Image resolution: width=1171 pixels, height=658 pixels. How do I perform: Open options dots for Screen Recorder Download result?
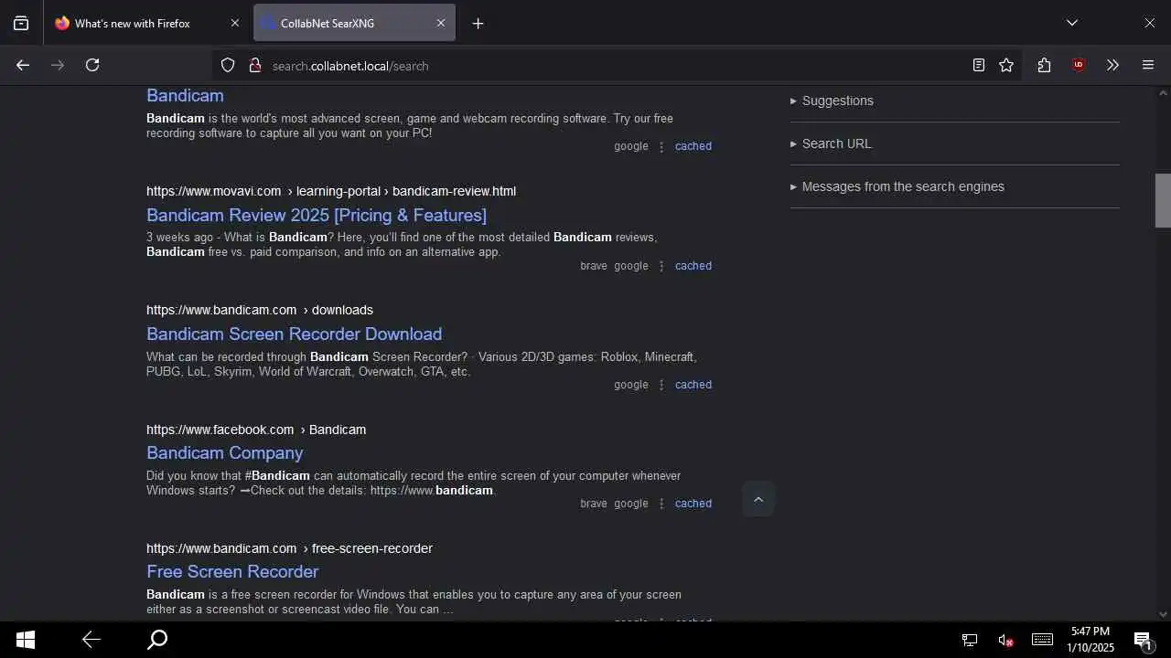661,385
